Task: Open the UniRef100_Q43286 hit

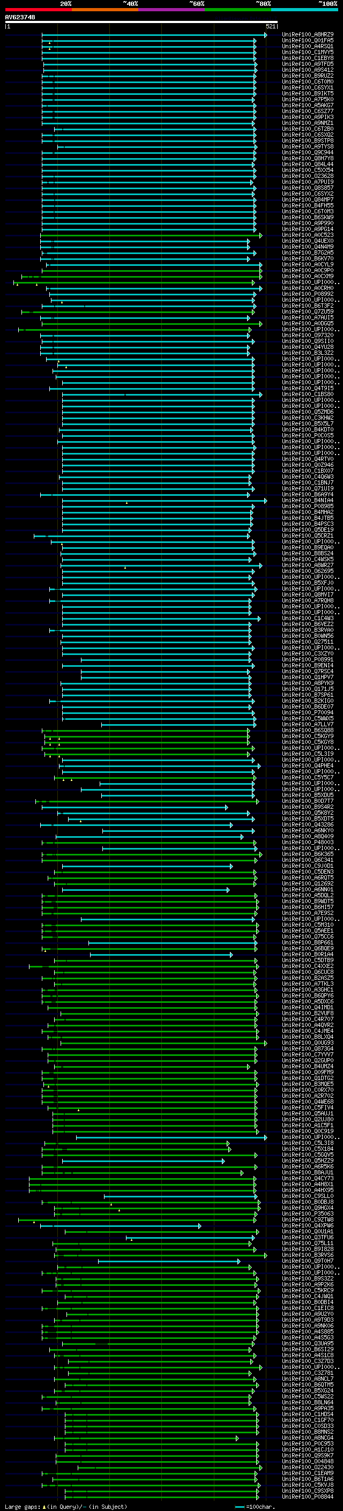Action: (x=308, y=825)
